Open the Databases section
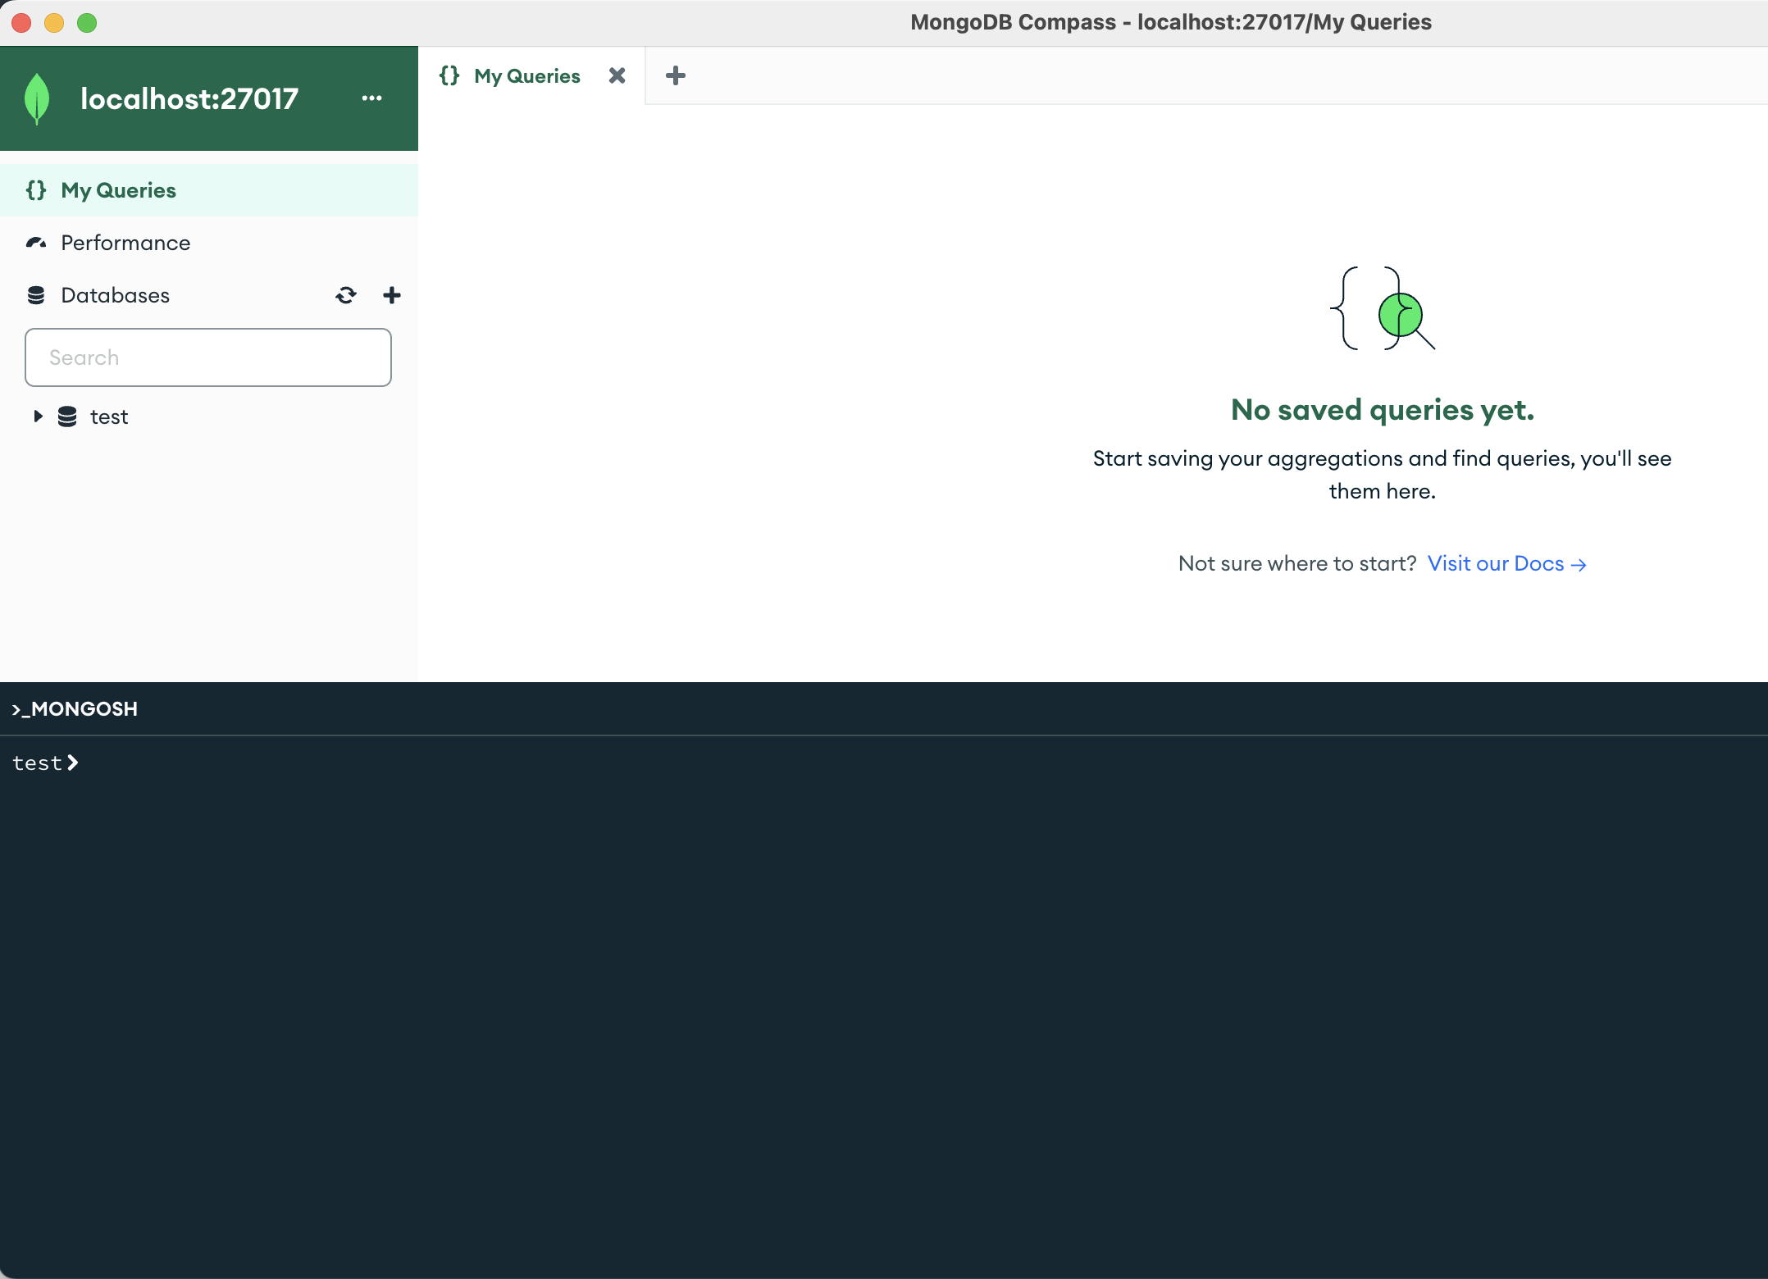The image size is (1768, 1279). pyautogui.click(x=116, y=295)
